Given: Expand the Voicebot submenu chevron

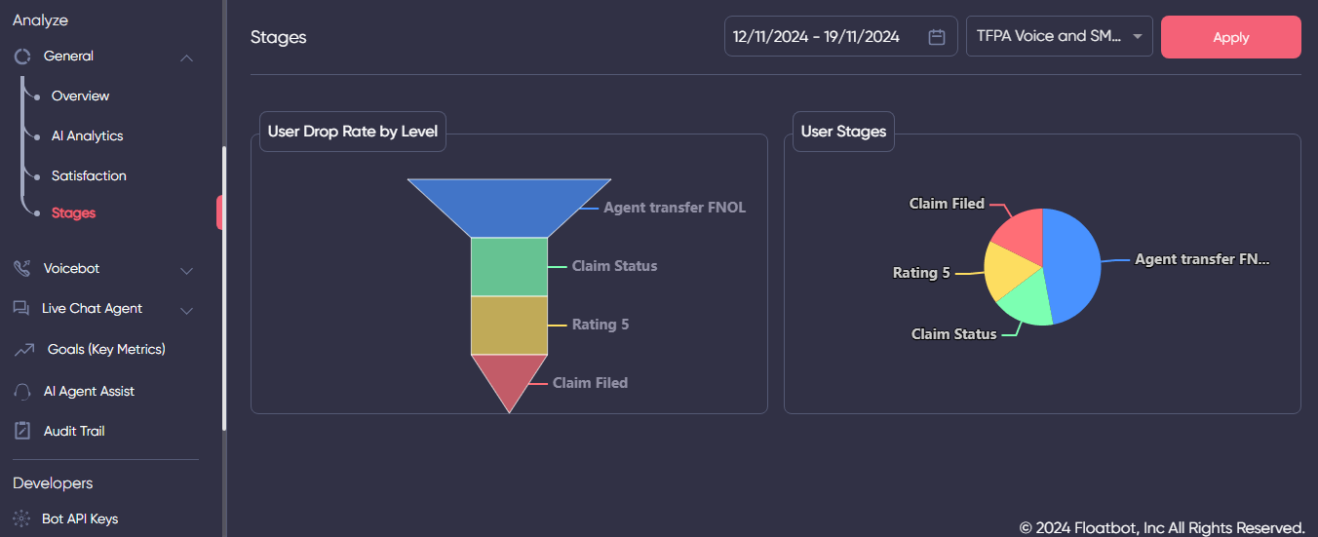Looking at the screenshot, I should (186, 270).
